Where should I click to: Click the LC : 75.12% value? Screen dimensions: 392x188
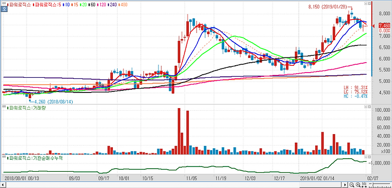(x=355, y=91)
